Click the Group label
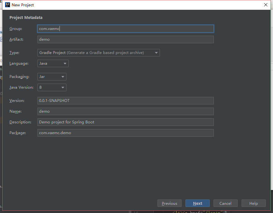This screenshot has width=273, height=213. click(x=16, y=29)
